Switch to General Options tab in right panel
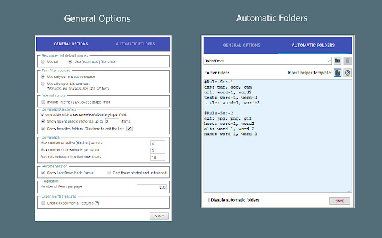The height and width of the screenshot is (238, 382). pos(242,45)
